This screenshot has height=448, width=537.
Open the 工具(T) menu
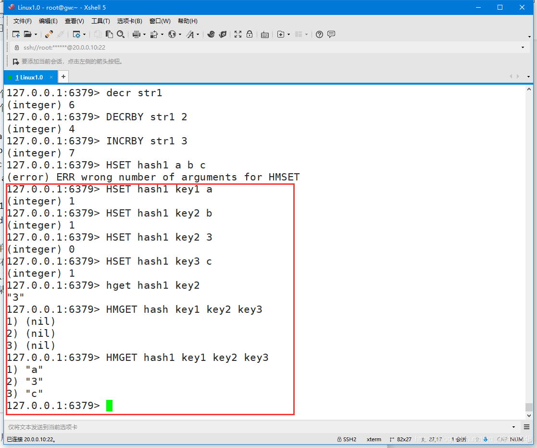(100, 21)
